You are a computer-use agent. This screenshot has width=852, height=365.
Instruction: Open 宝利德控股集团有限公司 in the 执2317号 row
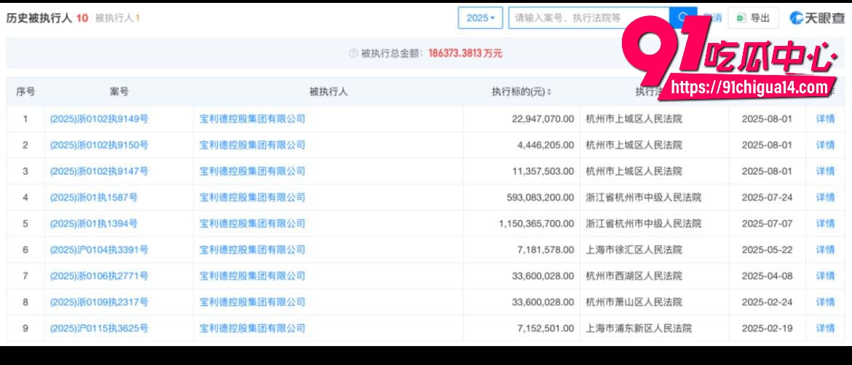[x=252, y=302]
